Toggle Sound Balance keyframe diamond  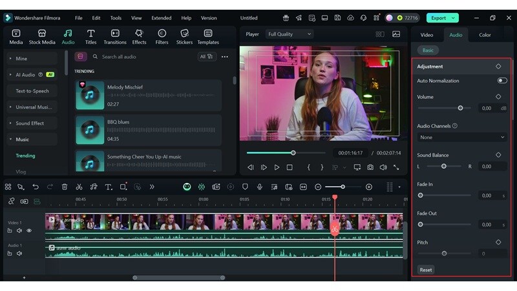tap(498, 155)
